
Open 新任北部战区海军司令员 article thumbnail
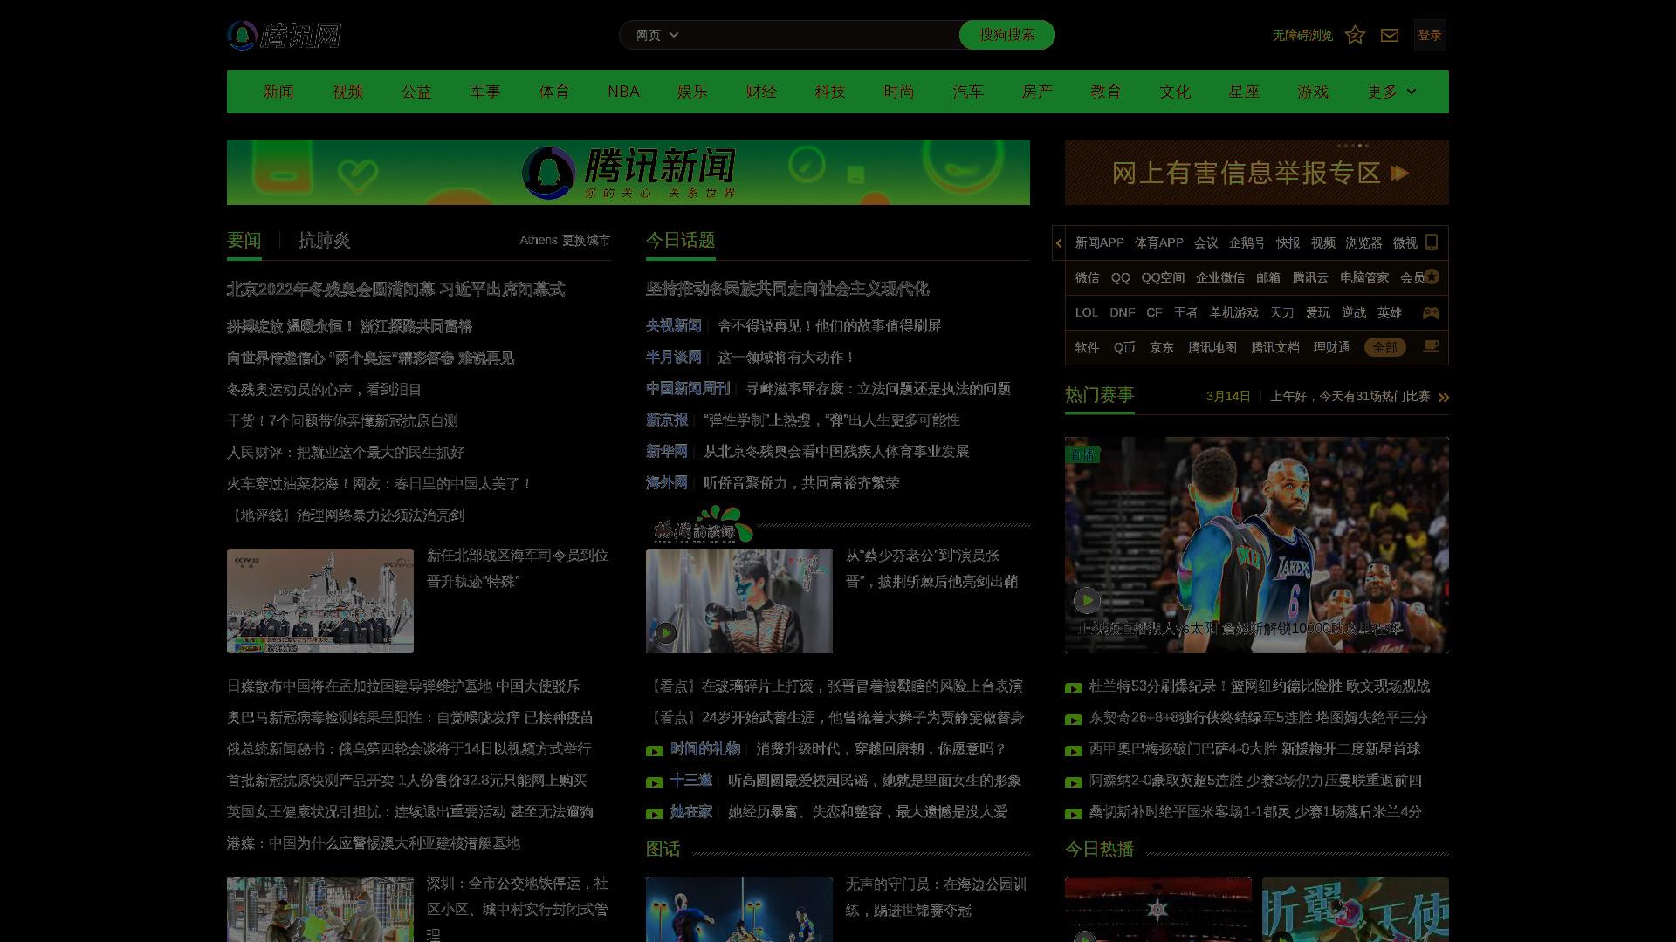(x=320, y=600)
